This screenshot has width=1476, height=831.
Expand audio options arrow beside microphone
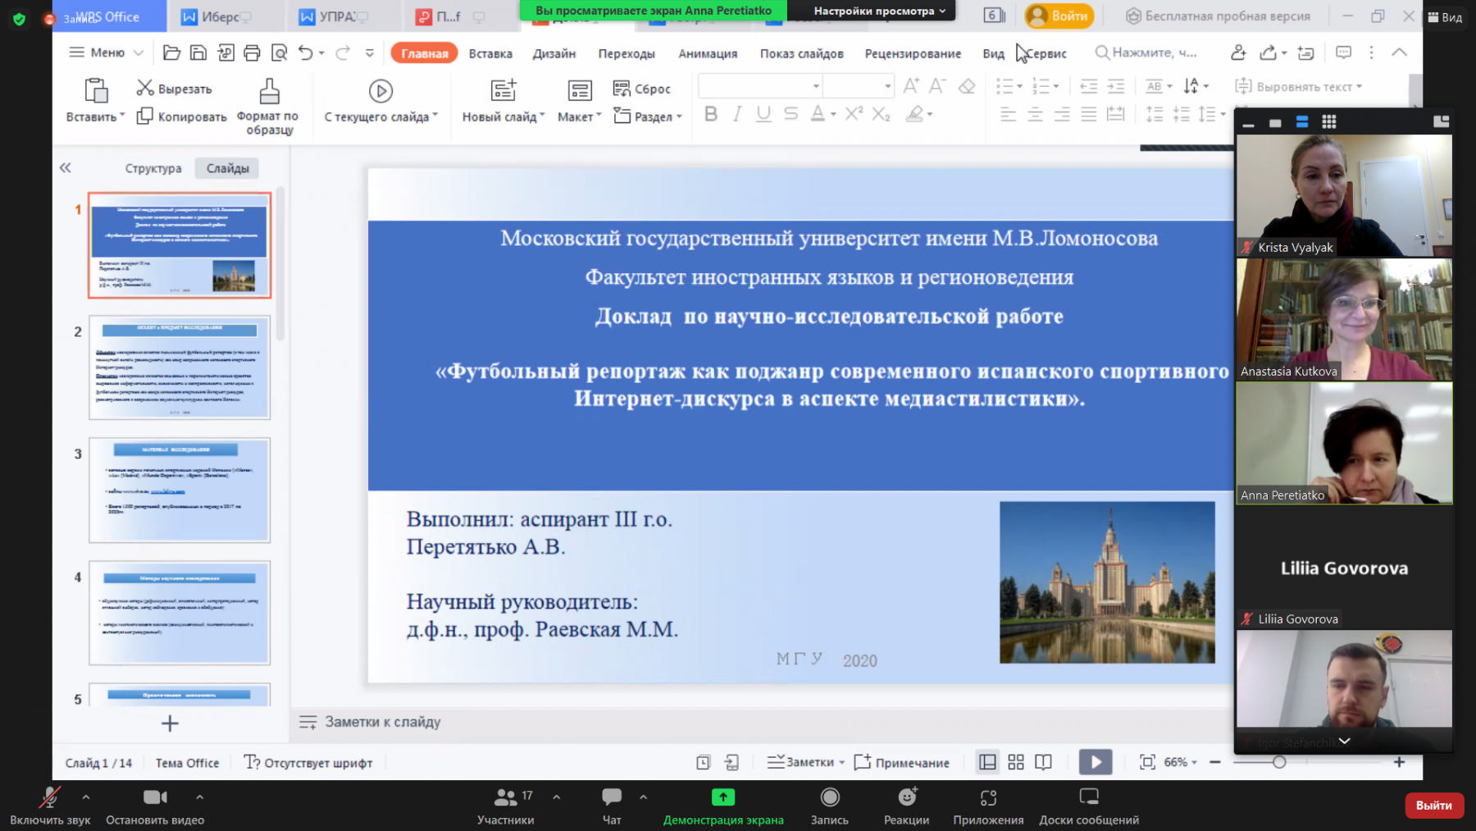tap(85, 797)
